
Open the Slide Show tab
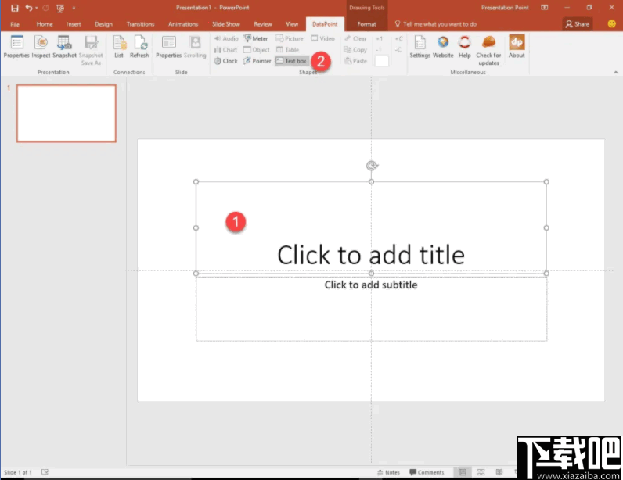click(225, 24)
